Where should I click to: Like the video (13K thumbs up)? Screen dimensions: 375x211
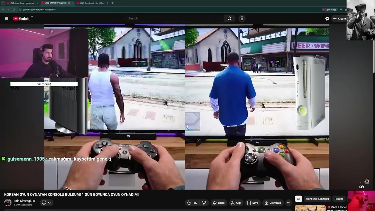[192, 203]
